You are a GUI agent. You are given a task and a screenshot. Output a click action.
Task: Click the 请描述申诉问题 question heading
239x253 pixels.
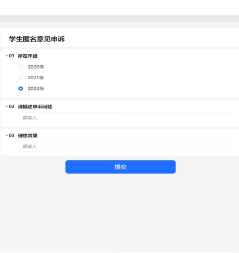[35, 106]
